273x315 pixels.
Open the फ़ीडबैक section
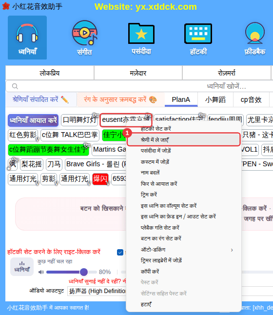[x=255, y=38]
